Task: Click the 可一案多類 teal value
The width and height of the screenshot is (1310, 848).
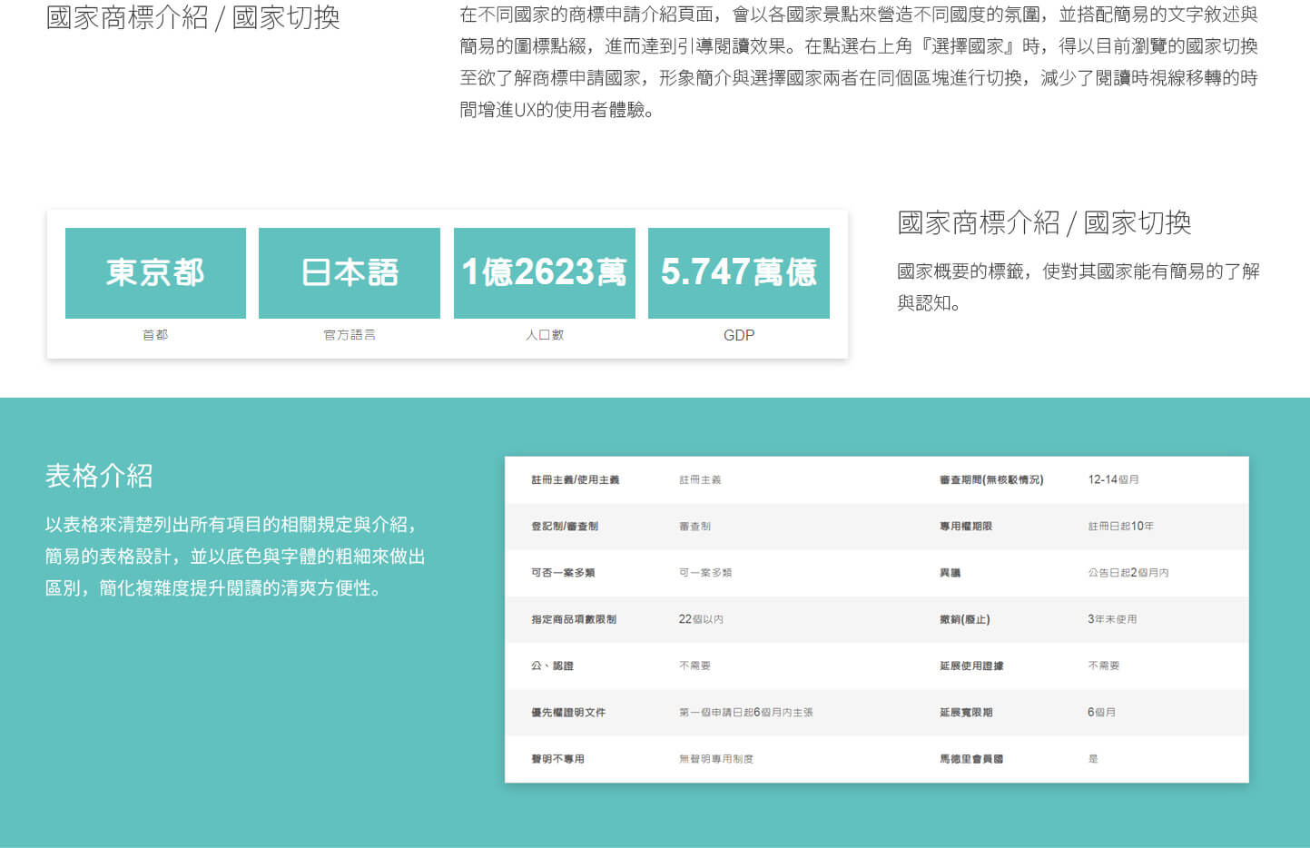Action: coord(704,572)
